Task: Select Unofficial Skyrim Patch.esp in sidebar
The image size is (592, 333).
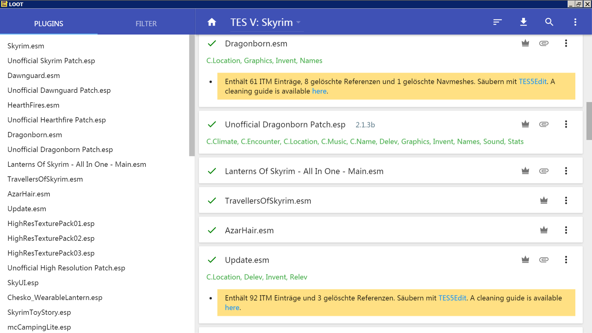Action: coord(51,61)
